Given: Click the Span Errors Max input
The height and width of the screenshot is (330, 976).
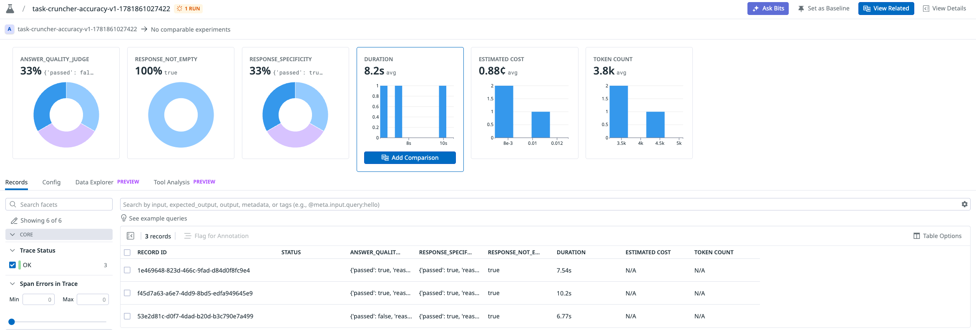Looking at the screenshot, I should [93, 300].
